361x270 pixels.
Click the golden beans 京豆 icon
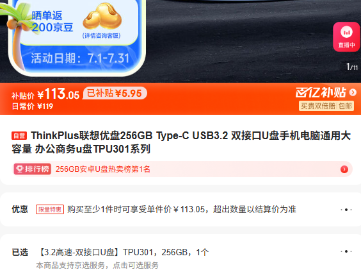[x=102, y=17]
